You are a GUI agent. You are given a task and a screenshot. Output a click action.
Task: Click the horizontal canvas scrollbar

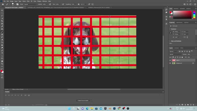94,89
